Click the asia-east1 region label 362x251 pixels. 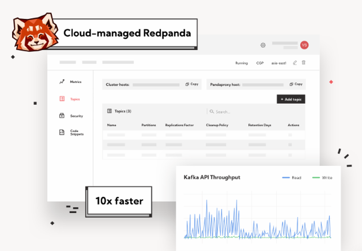279,63
